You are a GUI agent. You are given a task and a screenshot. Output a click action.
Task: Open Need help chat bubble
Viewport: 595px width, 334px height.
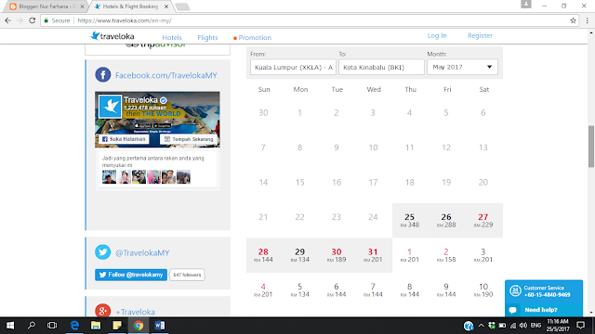512,310
